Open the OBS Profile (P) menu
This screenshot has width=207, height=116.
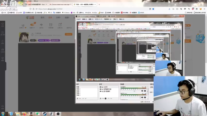click(99, 19)
